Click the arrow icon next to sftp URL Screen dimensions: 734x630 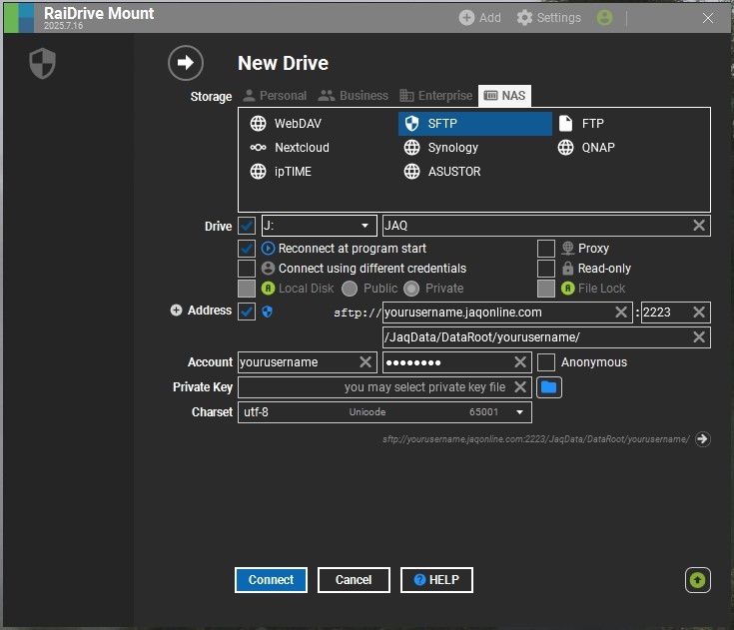pos(702,439)
